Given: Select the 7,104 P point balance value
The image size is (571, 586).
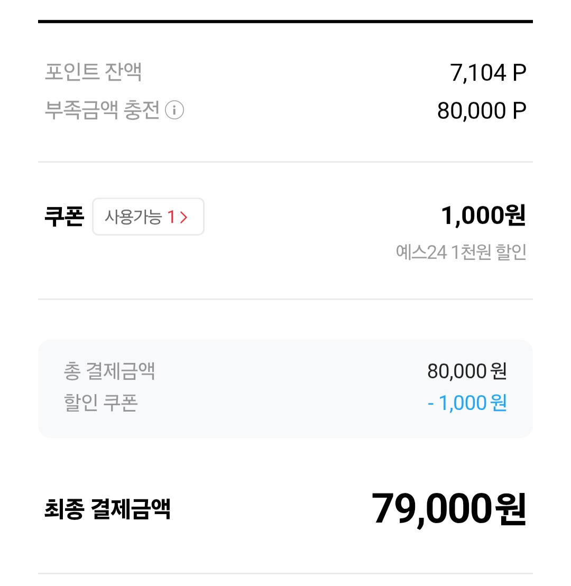Looking at the screenshot, I should tap(488, 73).
